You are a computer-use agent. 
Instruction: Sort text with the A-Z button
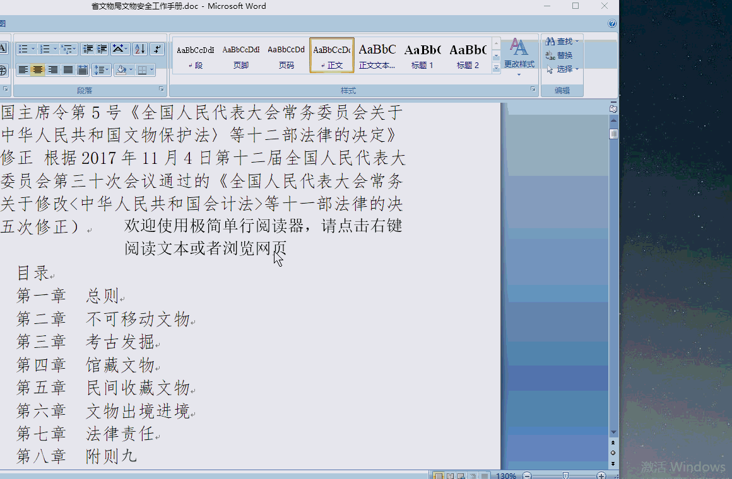[140, 49]
